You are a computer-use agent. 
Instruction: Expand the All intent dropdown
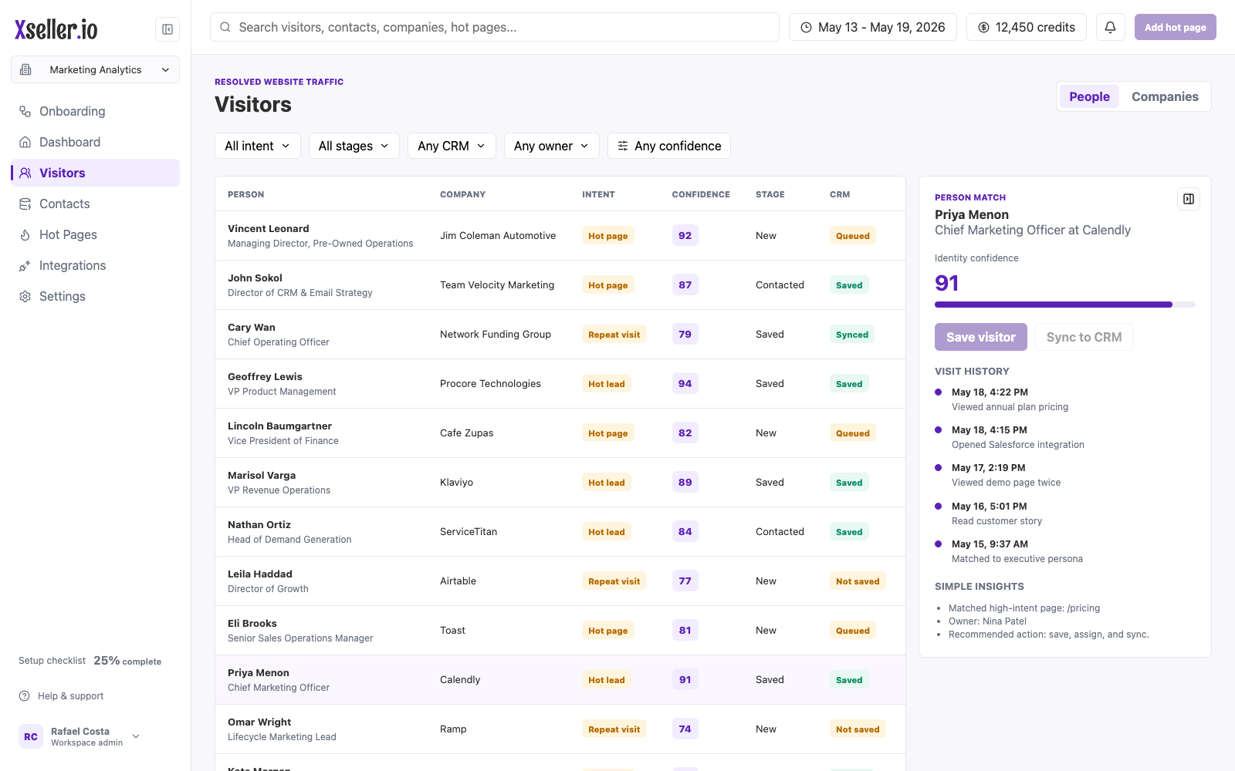(x=258, y=146)
